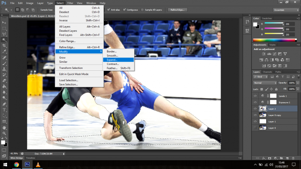Select the Healing Brush tool
This screenshot has width=301, height=169.
pos(4,57)
